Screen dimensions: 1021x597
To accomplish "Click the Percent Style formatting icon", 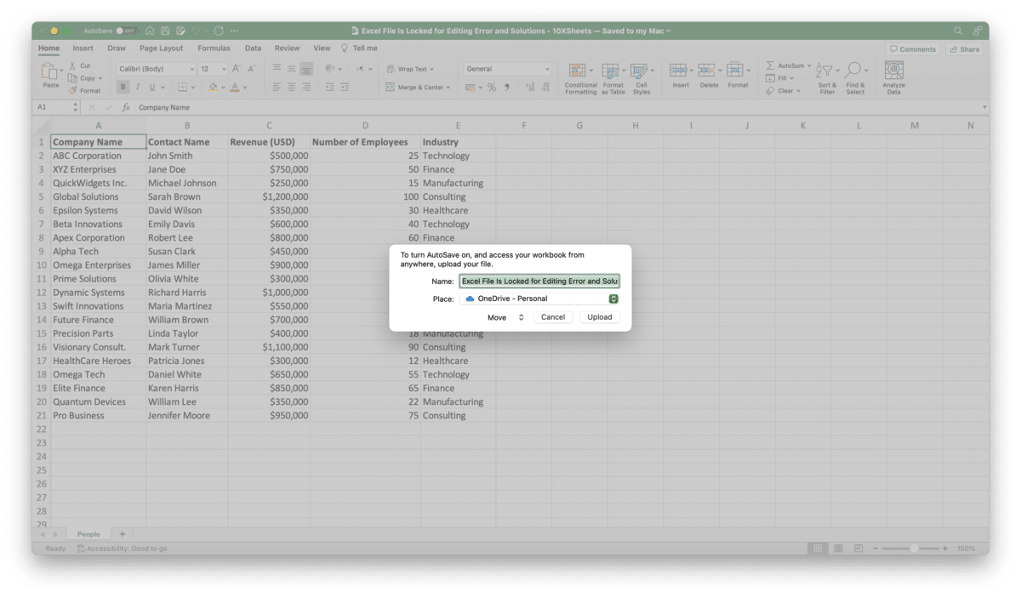I will [x=492, y=87].
